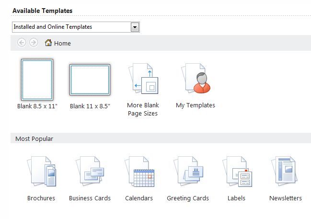The width and height of the screenshot is (311, 219).
Task: Click the "Greeting Cards" label text
Action: click(188, 198)
